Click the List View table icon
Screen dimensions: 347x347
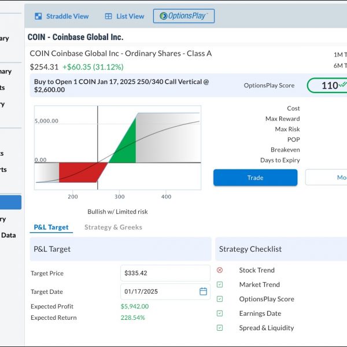tap(108, 16)
